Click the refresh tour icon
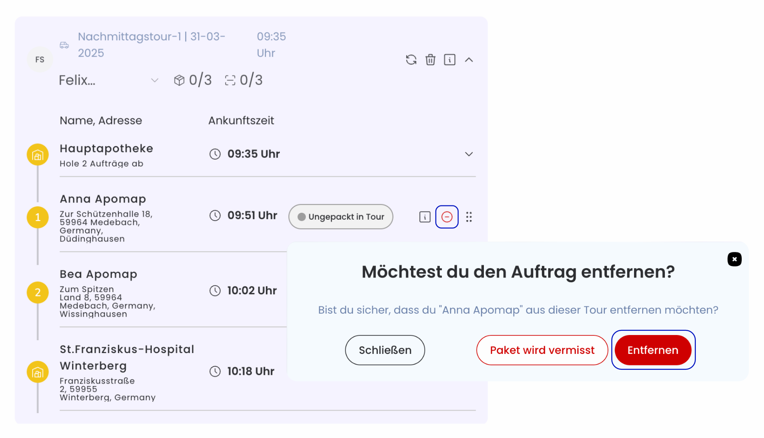The image size is (764, 438). click(x=411, y=60)
